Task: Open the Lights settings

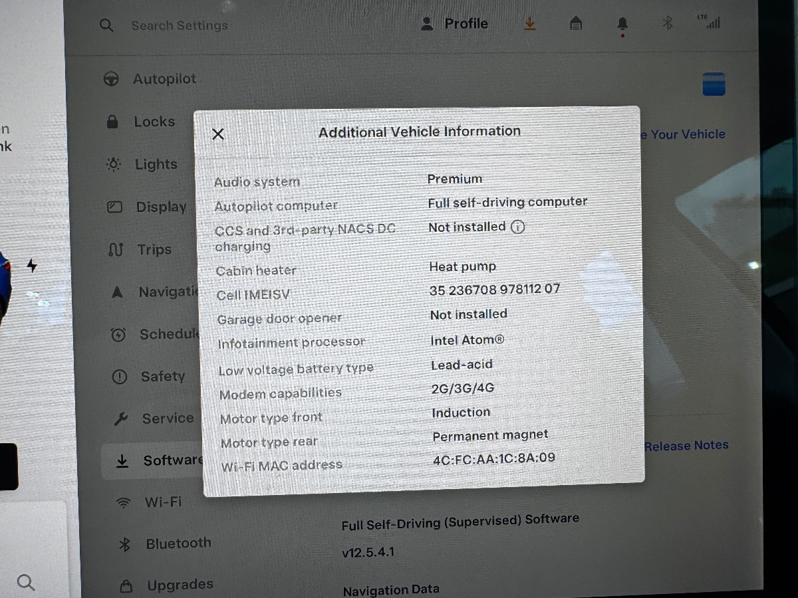Action: tap(156, 164)
